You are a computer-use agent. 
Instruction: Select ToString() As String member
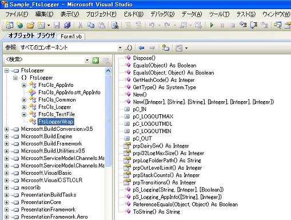click(x=157, y=211)
